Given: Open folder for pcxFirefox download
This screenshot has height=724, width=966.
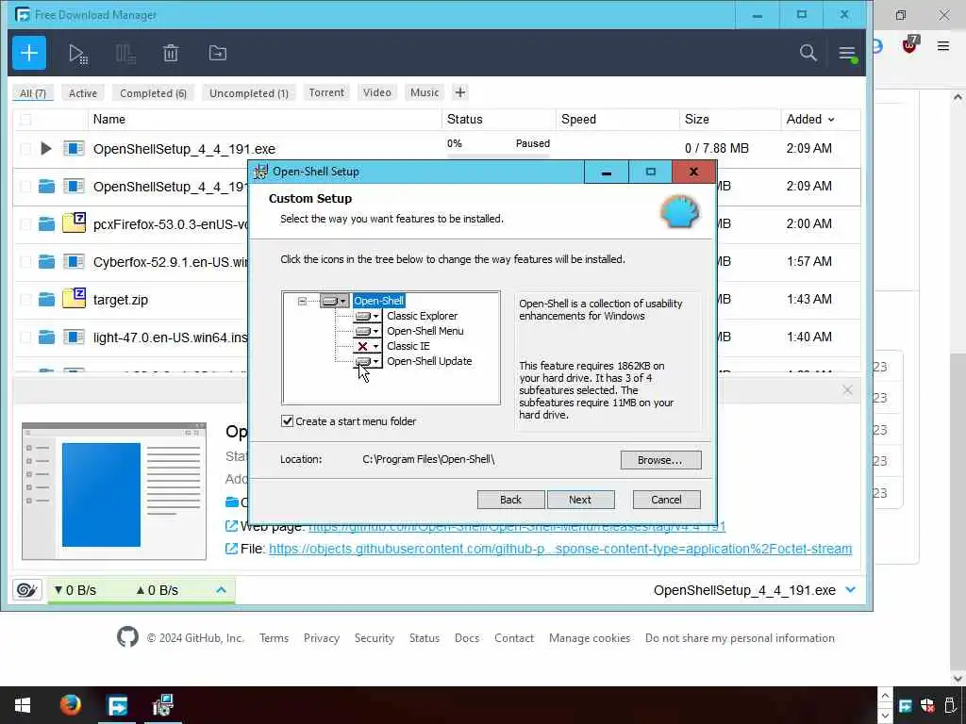Looking at the screenshot, I should coord(46,224).
